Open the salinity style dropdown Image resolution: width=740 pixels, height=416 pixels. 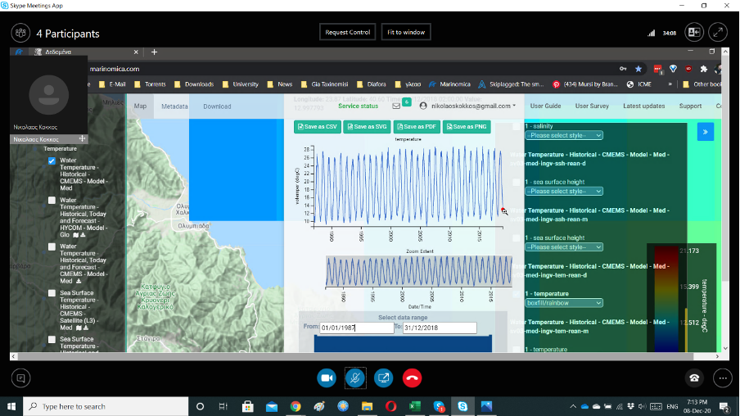click(563, 135)
